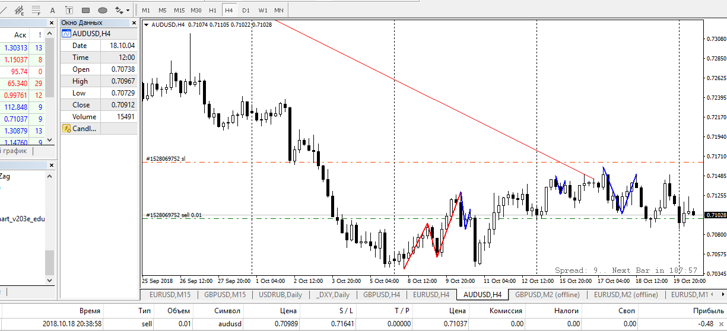Viewport: 727px width, 331px height.
Task: Open the EURUSD,M2 (offline) chart tab
Action: click(626, 294)
